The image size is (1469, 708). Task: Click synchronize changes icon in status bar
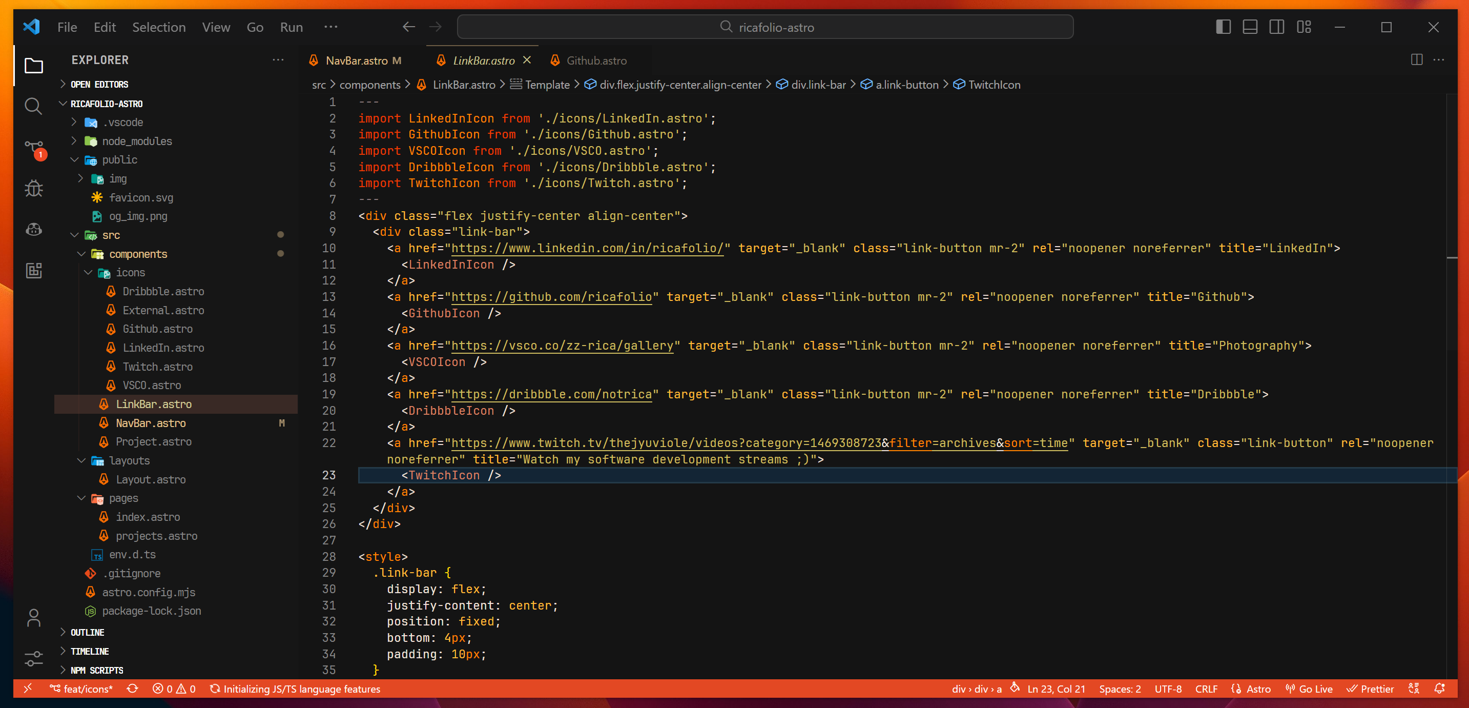tap(132, 689)
